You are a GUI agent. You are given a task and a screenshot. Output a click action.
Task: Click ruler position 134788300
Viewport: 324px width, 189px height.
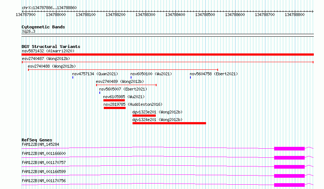pyautogui.click(x=145, y=15)
